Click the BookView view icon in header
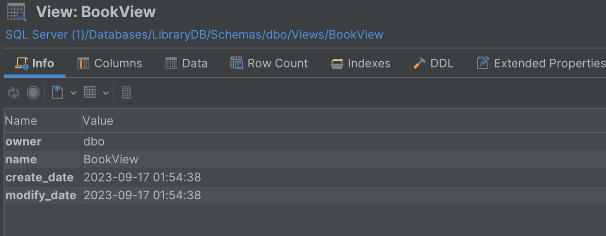Viewport: 606px width, 236px height. (x=17, y=12)
